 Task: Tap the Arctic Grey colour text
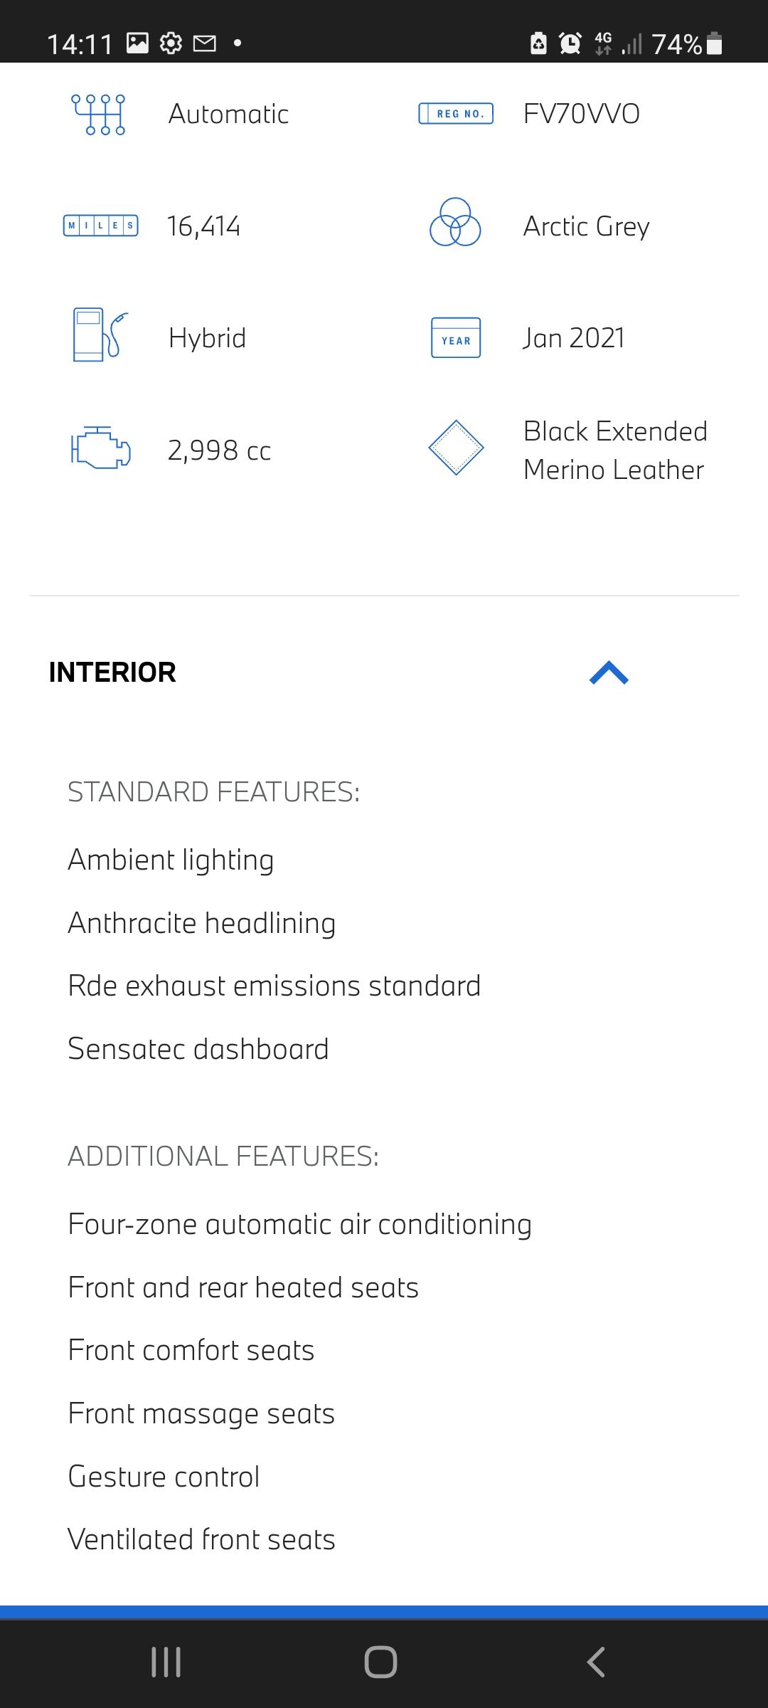(586, 226)
